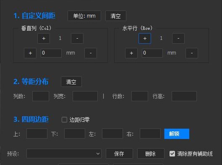Click the 3. 四周边距 heading
Screen dimensions: 222x165
pyautogui.click(x=31, y=119)
